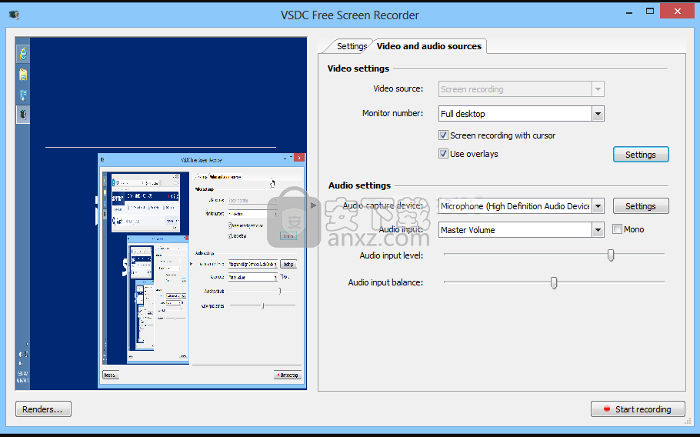Open overlays Settings button
700x437 pixels.
click(x=640, y=155)
